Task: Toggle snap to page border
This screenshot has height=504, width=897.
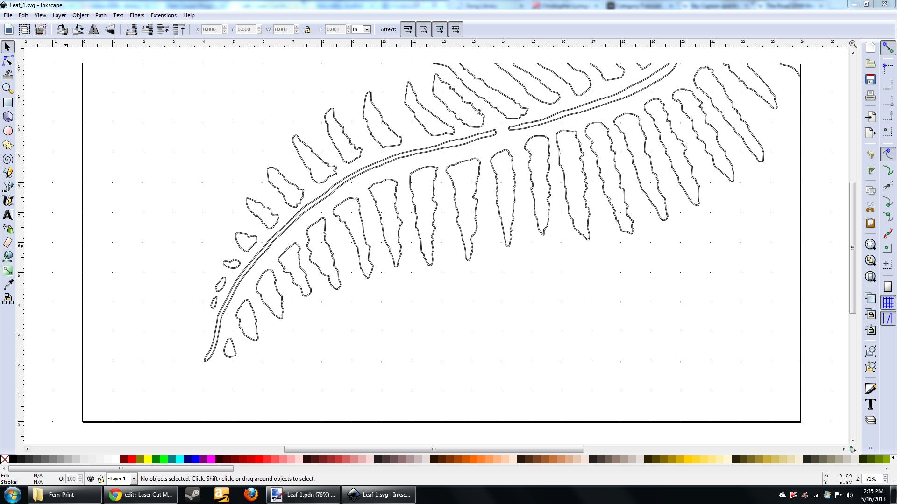Action: pyautogui.click(x=888, y=287)
